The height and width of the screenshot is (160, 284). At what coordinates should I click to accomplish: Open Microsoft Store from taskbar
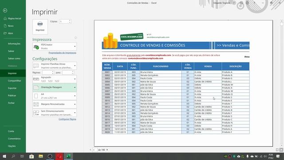click(32, 156)
